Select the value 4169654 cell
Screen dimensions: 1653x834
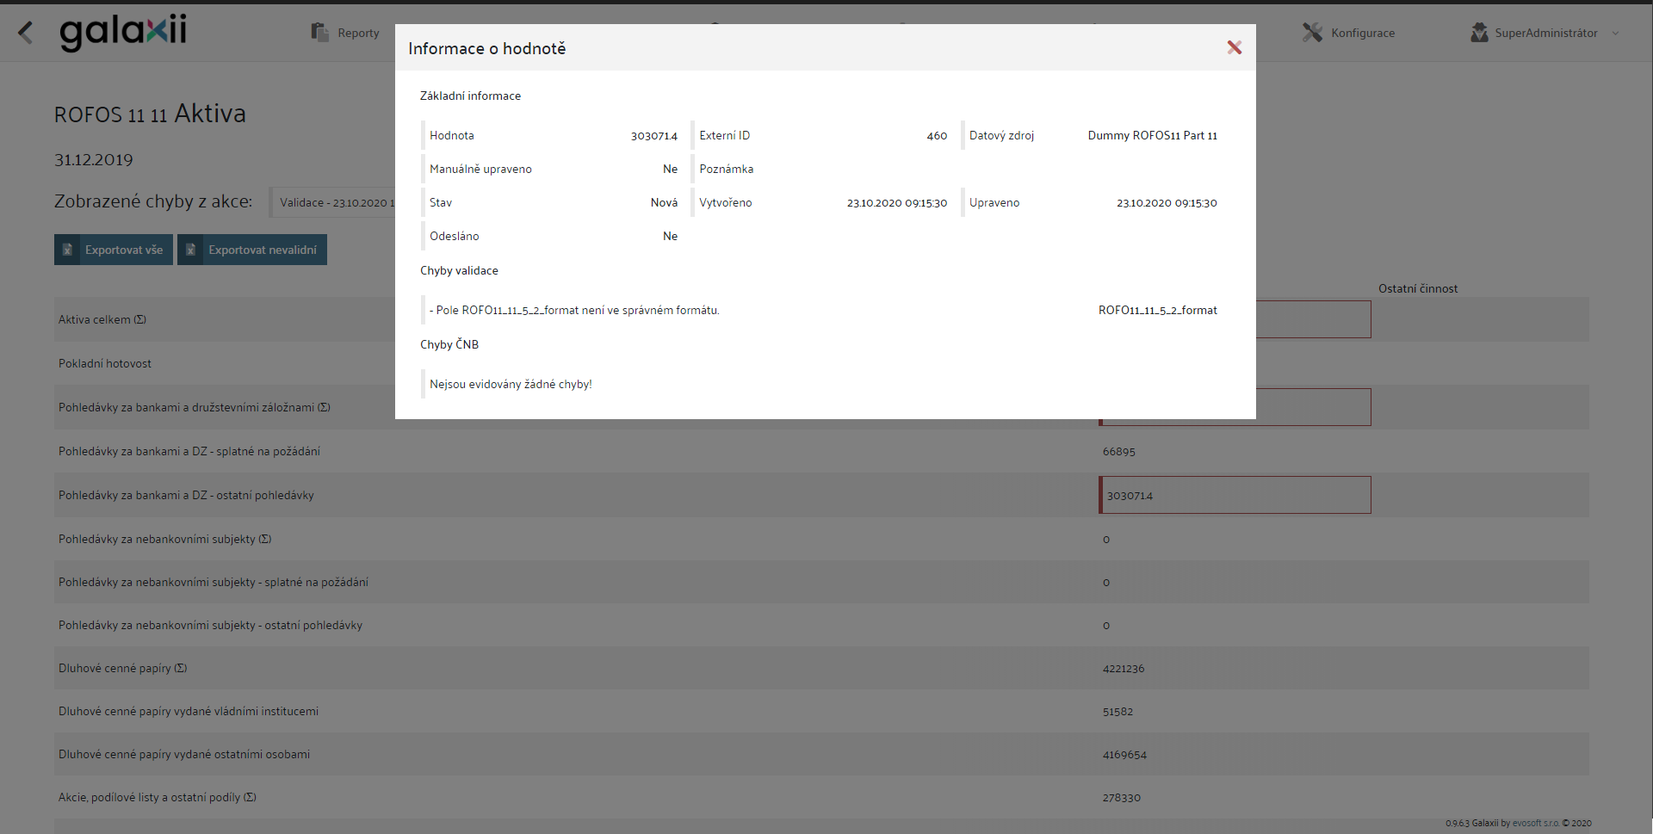point(1124,755)
